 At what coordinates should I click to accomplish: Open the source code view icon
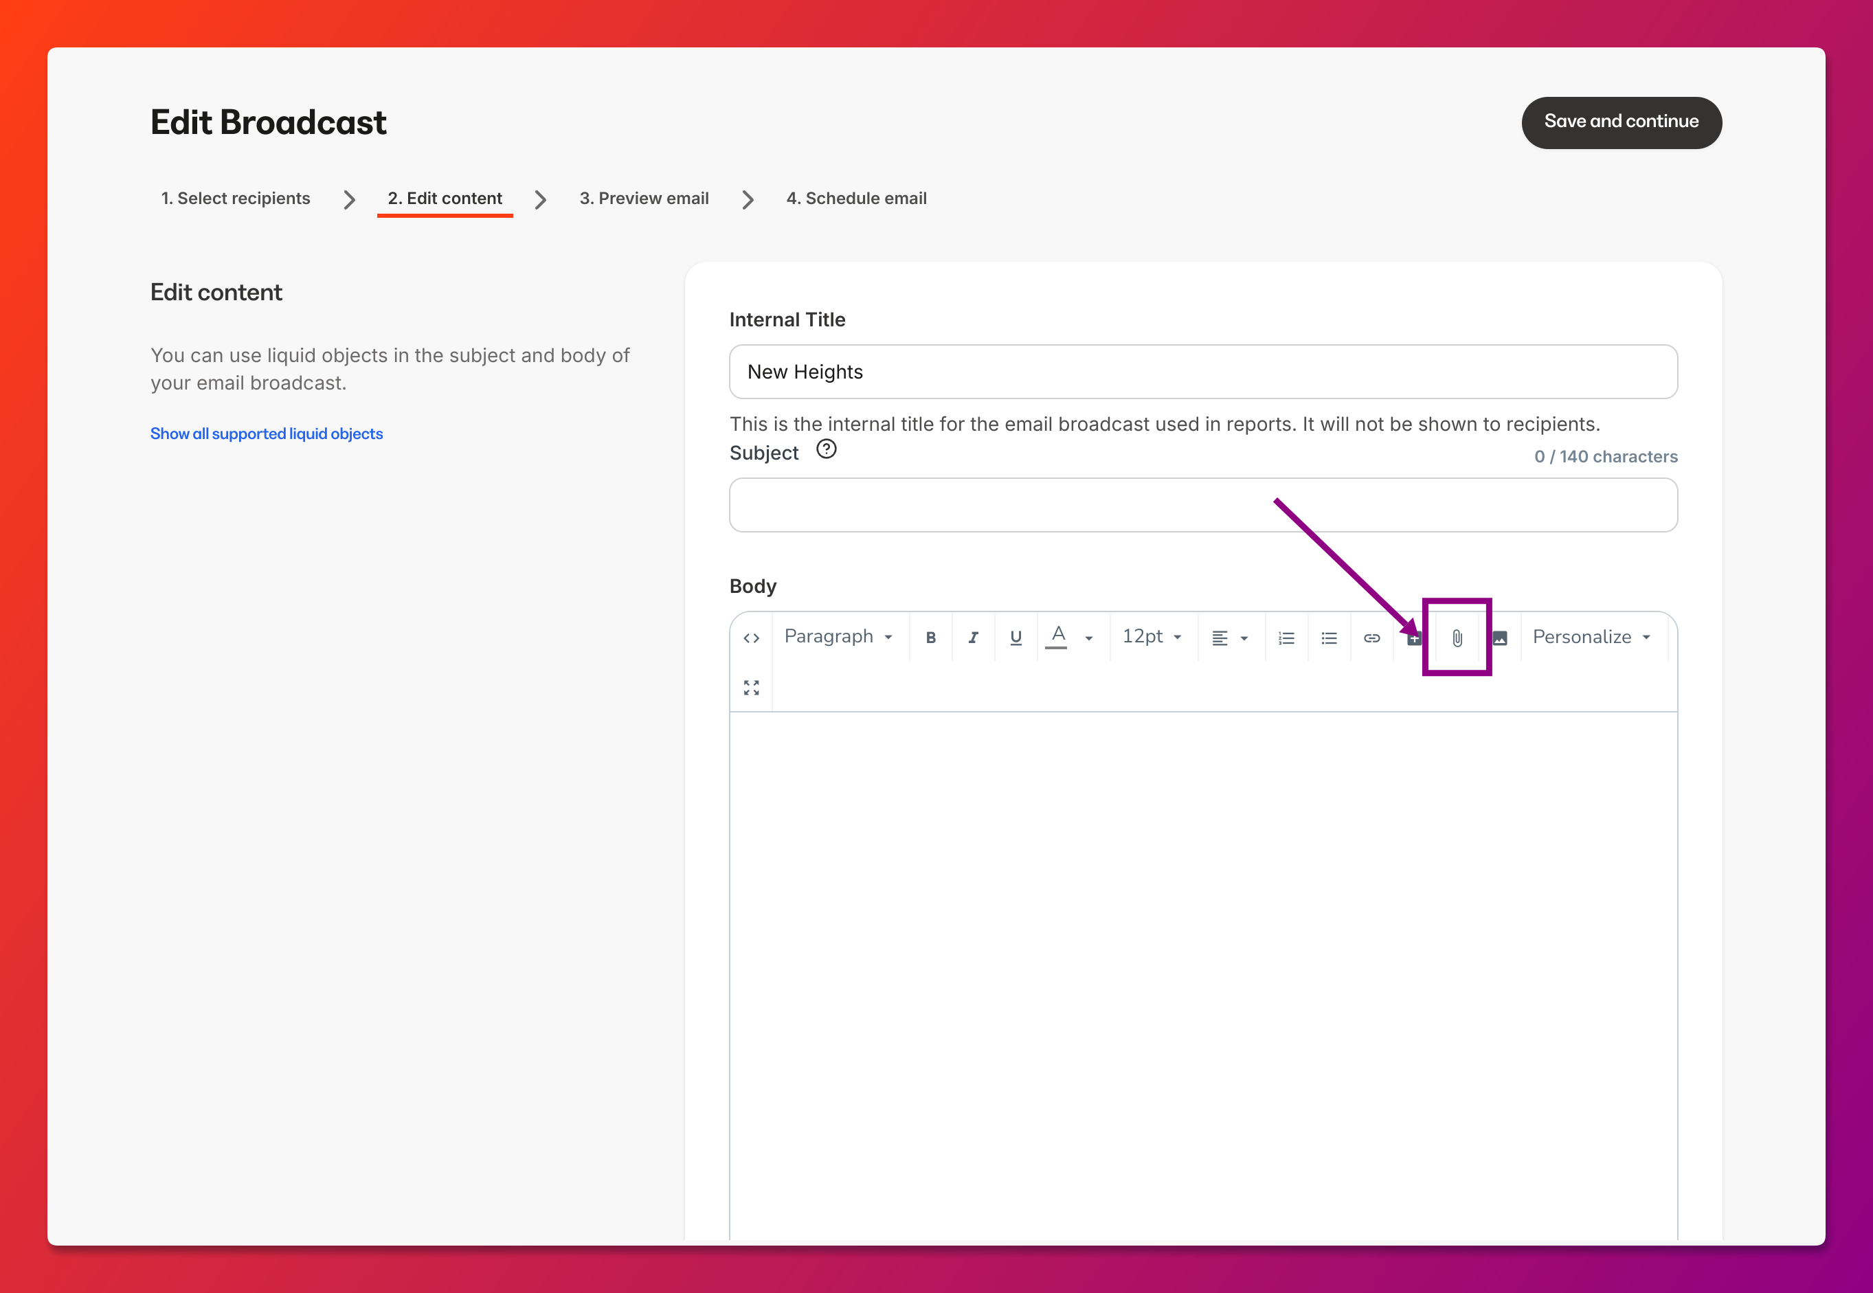pyautogui.click(x=751, y=638)
